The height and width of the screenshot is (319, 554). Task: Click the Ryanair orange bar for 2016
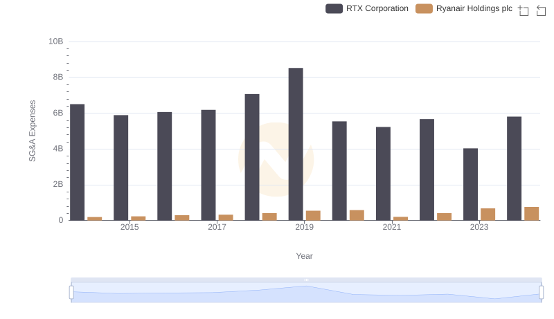click(x=182, y=218)
